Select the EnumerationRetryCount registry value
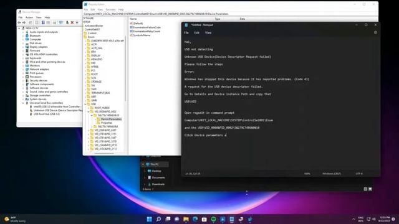399x224 pixels. pyautogui.click(x=147, y=32)
